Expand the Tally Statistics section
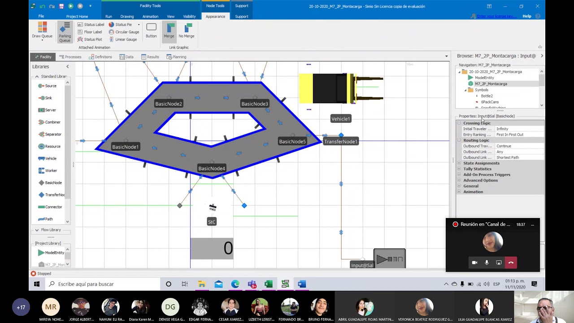 459,169
